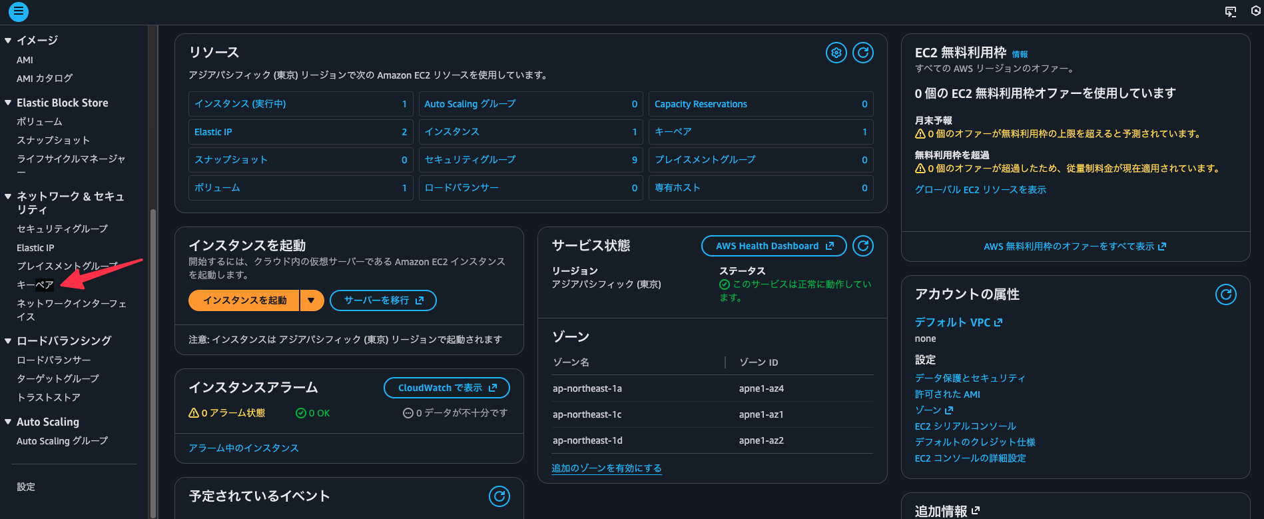Open AMI カタログ in the sidebar

click(x=45, y=79)
